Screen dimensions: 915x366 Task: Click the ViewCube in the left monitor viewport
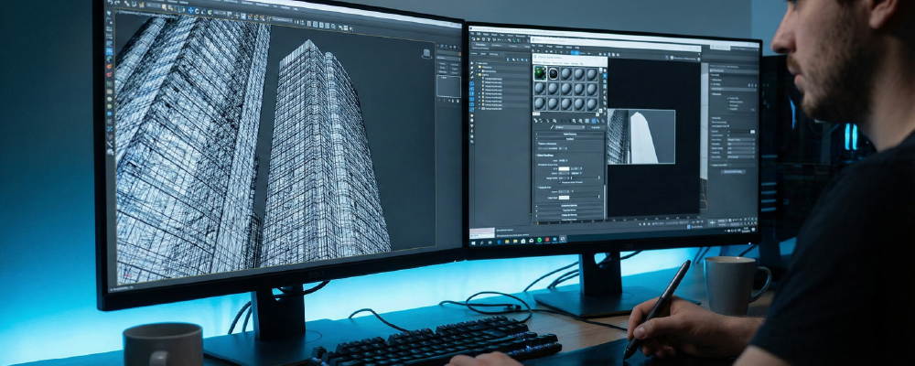(x=426, y=53)
